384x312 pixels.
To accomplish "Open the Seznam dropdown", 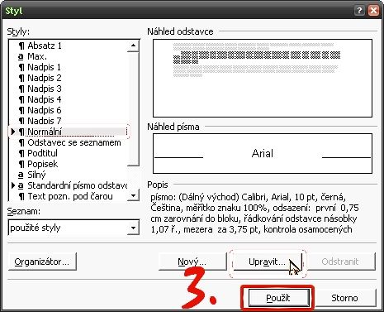I will coord(134,228).
